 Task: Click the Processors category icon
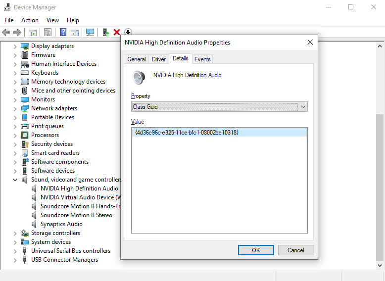pos(25,135)
